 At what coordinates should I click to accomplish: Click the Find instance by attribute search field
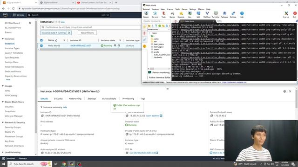tap(90, 27)
